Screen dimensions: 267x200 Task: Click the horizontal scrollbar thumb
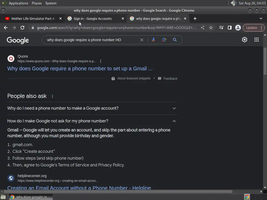coord(118,191)
